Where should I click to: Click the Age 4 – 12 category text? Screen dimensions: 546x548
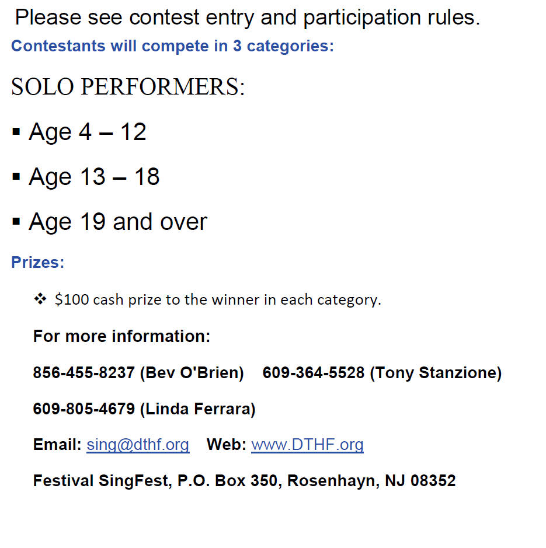(88, 132)
